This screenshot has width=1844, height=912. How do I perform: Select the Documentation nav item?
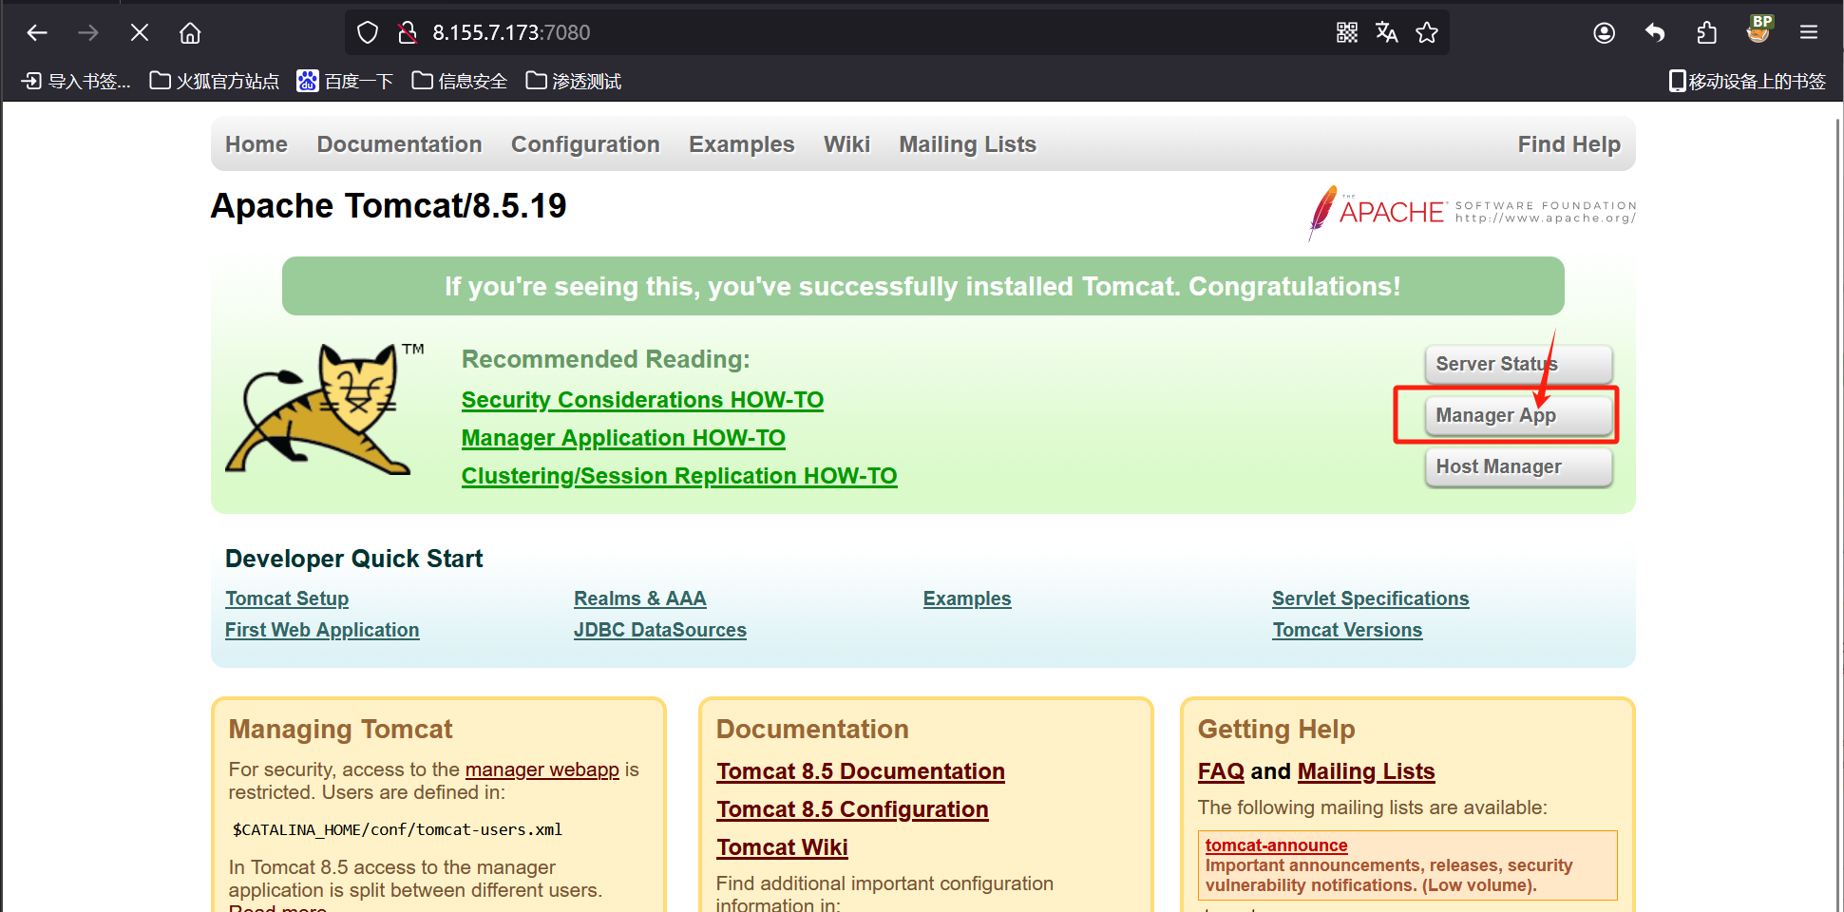coord(400,144)
